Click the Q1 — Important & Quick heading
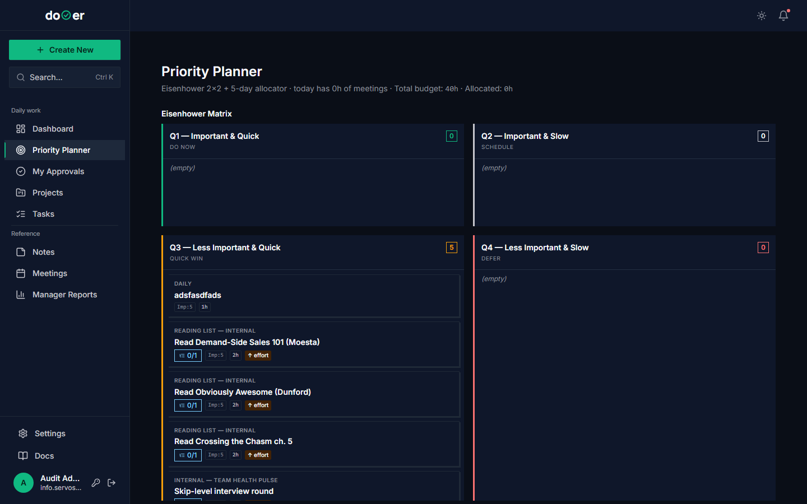The image size is (807, 504). pos(214,136)
